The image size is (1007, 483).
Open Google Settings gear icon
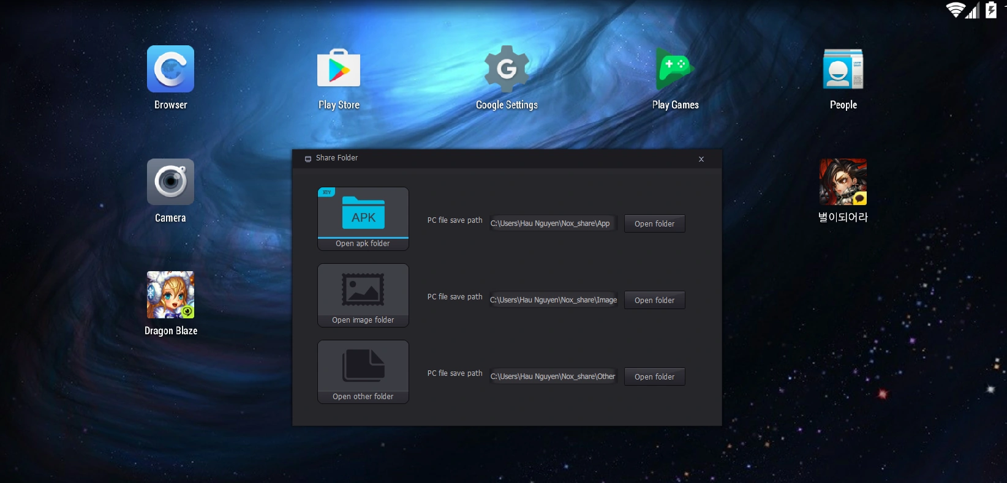coord(507,69)
